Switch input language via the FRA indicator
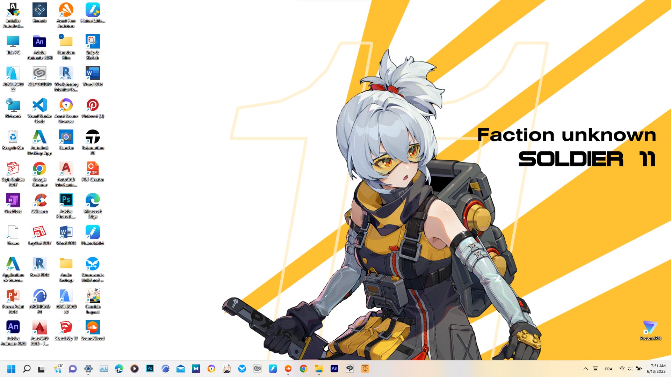This screenshot has width=671, height=377. [609, 369]
